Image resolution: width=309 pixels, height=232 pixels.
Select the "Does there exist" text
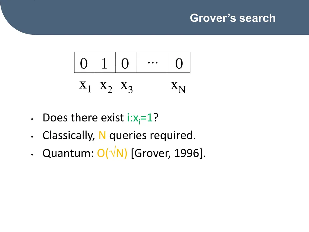[x=83, y=118]
